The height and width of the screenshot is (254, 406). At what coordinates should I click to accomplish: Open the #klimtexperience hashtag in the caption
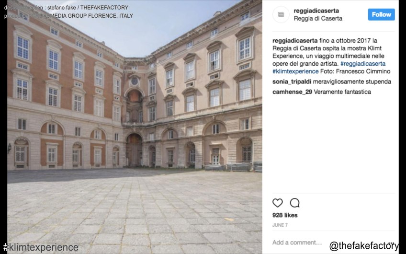pos(295,71)
